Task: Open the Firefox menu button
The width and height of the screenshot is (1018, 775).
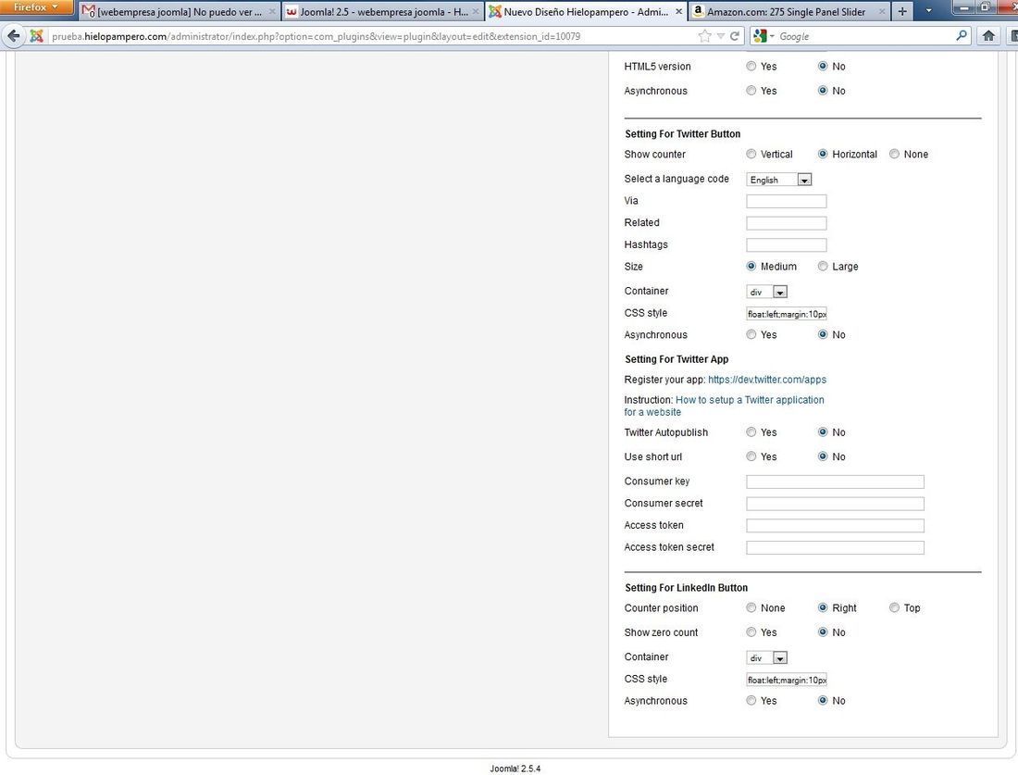Action: pyautogui.click(x=36, y=7)
